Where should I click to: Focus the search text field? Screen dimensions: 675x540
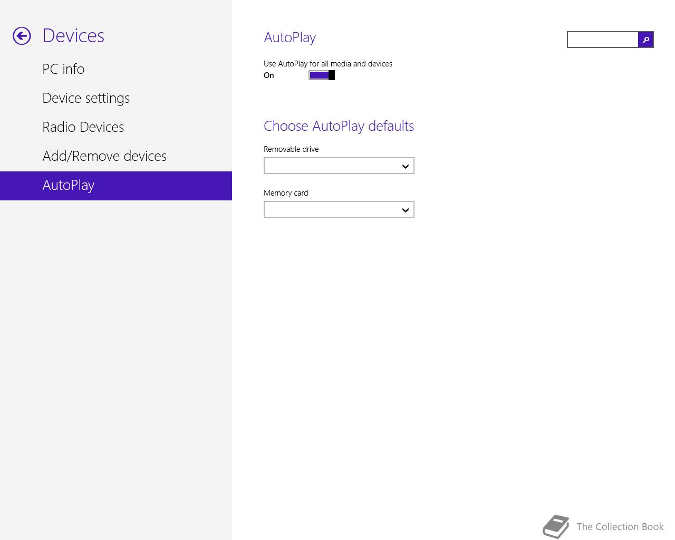tap(602, 40)
